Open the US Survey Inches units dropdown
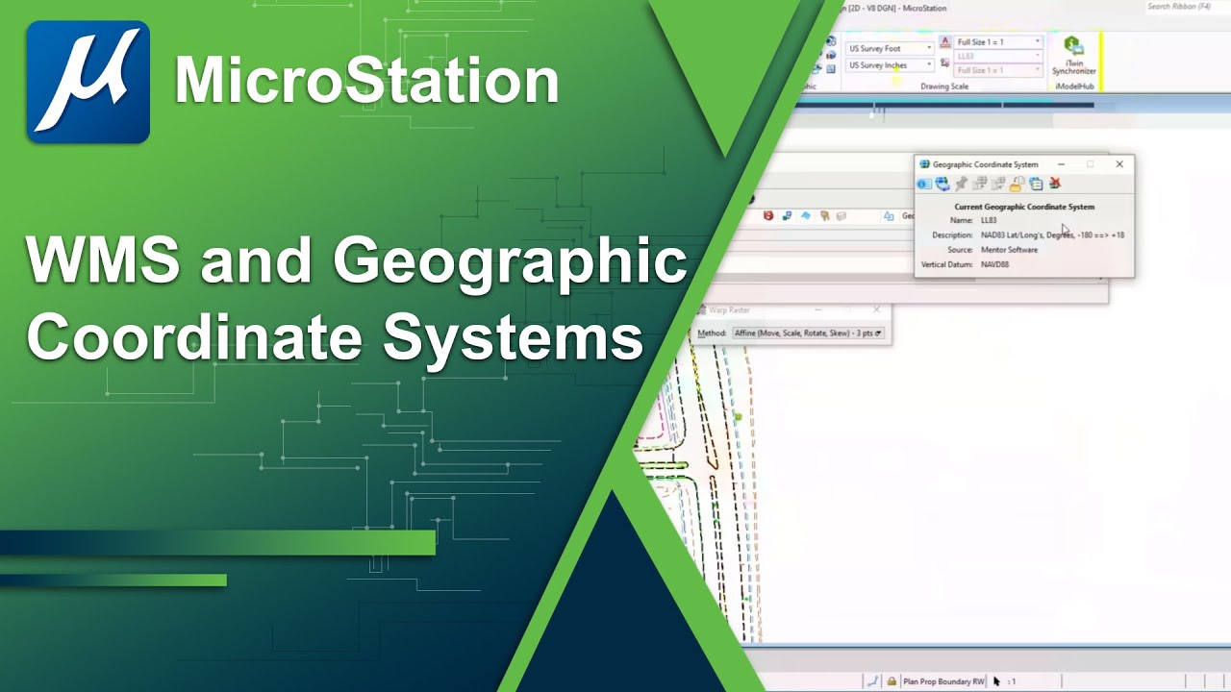 tap(890, 65)
